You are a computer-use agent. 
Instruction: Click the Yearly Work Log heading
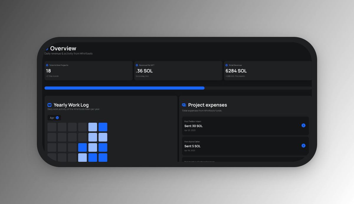[71, 105]
